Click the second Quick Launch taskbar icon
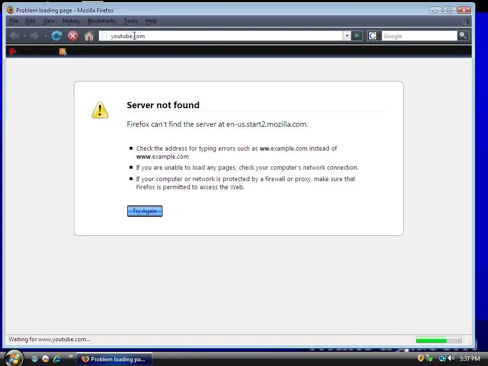Image resolution: width=488 pixels, height=366 pixels. click(45, 359)
